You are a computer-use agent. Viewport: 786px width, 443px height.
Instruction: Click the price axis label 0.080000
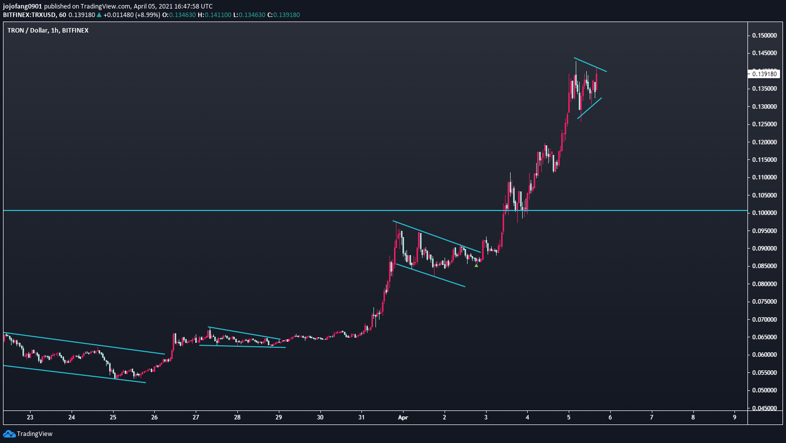(x=764, y=284)
